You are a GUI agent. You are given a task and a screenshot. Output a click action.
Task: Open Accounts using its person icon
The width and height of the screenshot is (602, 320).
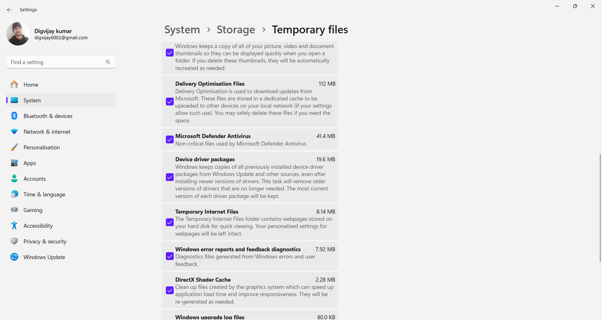(14, 178)
